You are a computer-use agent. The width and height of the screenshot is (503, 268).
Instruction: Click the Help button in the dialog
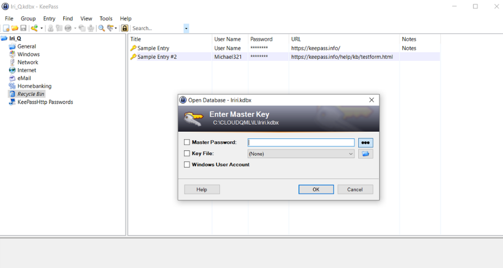click(202, 189)
